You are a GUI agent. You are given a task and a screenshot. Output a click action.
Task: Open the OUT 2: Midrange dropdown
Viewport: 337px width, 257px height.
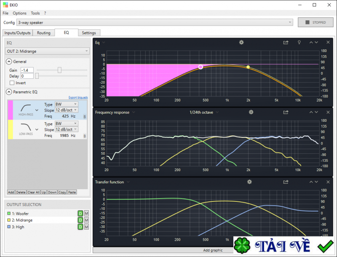(47, 51)
